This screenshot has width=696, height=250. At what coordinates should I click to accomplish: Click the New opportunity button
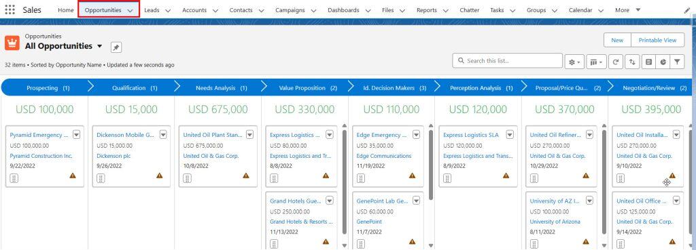[617, 40]
